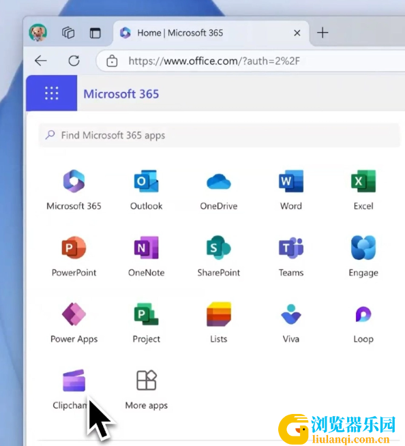This screenshot has height=446, width=405.
Task: Open the tab actions menu icon
Action: point(95,33)
